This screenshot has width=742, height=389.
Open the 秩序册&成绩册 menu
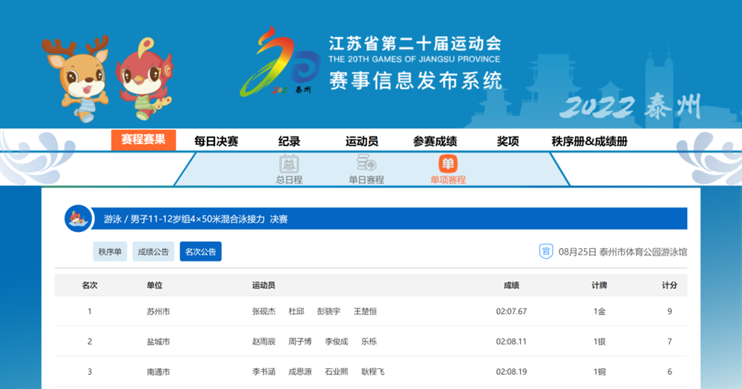[x=589, y=142]
